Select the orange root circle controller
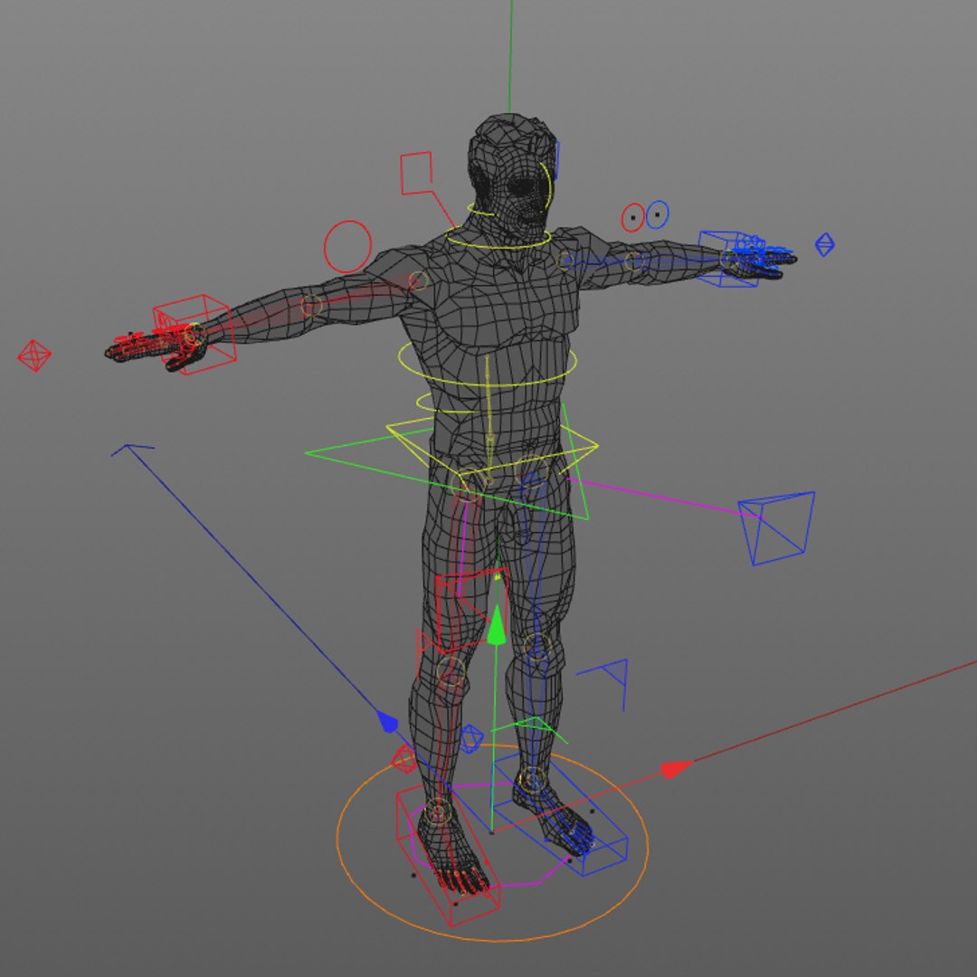 [x=492, y=844]
